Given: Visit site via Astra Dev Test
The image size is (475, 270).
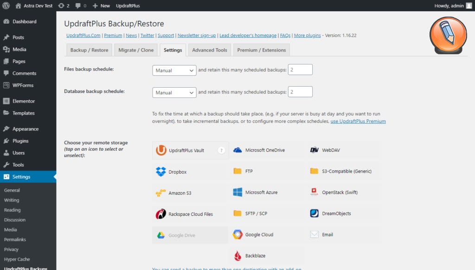Looking at the screenshot, I should pyautogui.click(x=34, y=6).
